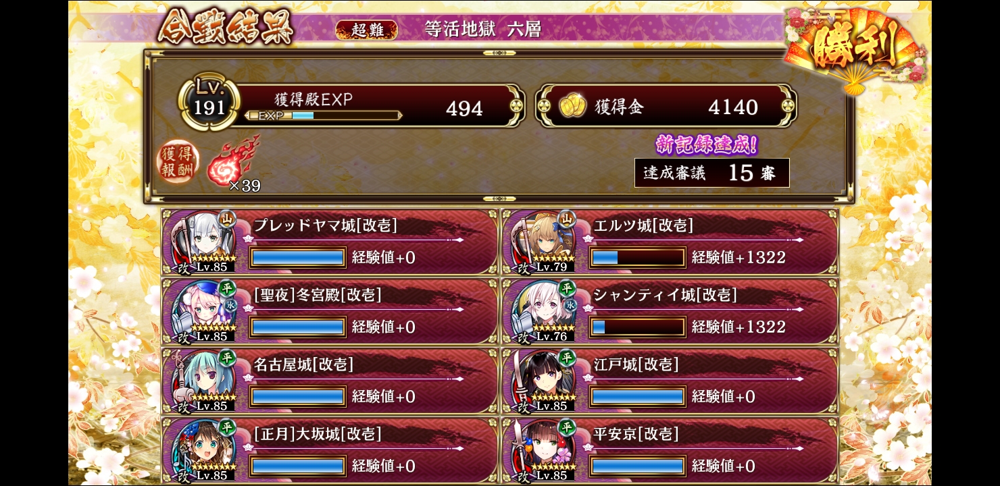
Task: Click the gold coins icon beside 獲得金
Action: [x=572, y=106]
